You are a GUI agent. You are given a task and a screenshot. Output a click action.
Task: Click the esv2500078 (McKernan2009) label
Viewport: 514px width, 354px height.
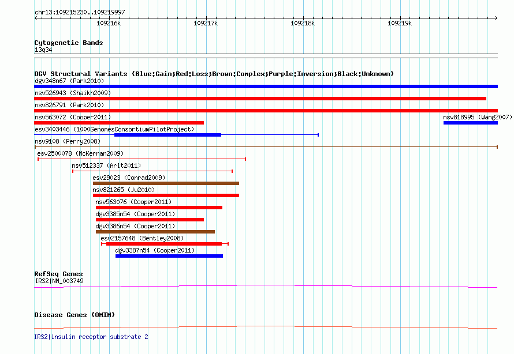[x=80, y=153]
